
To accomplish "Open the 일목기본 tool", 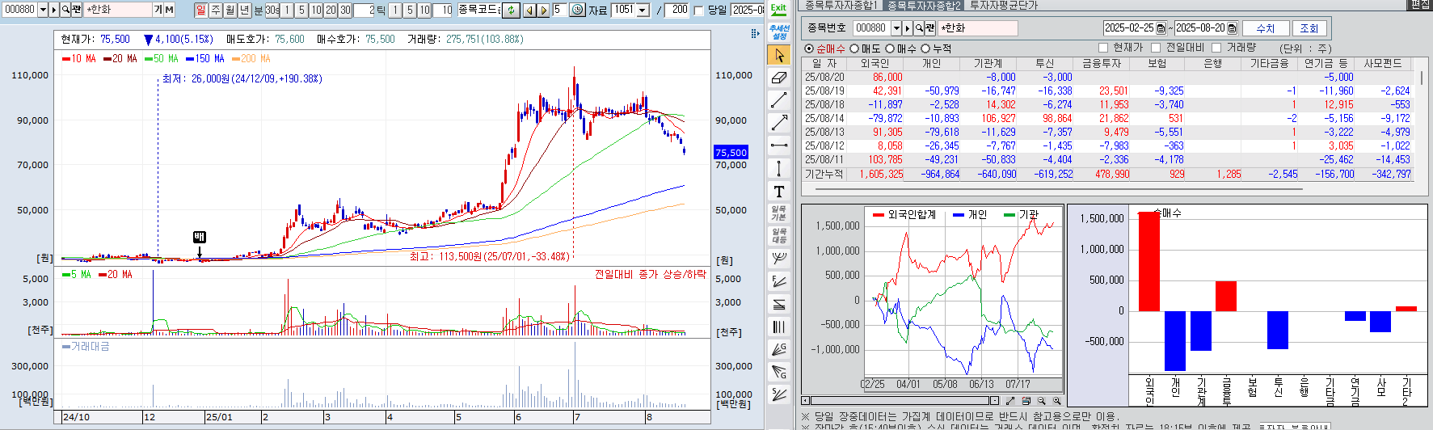I will [x=778, y=213].
